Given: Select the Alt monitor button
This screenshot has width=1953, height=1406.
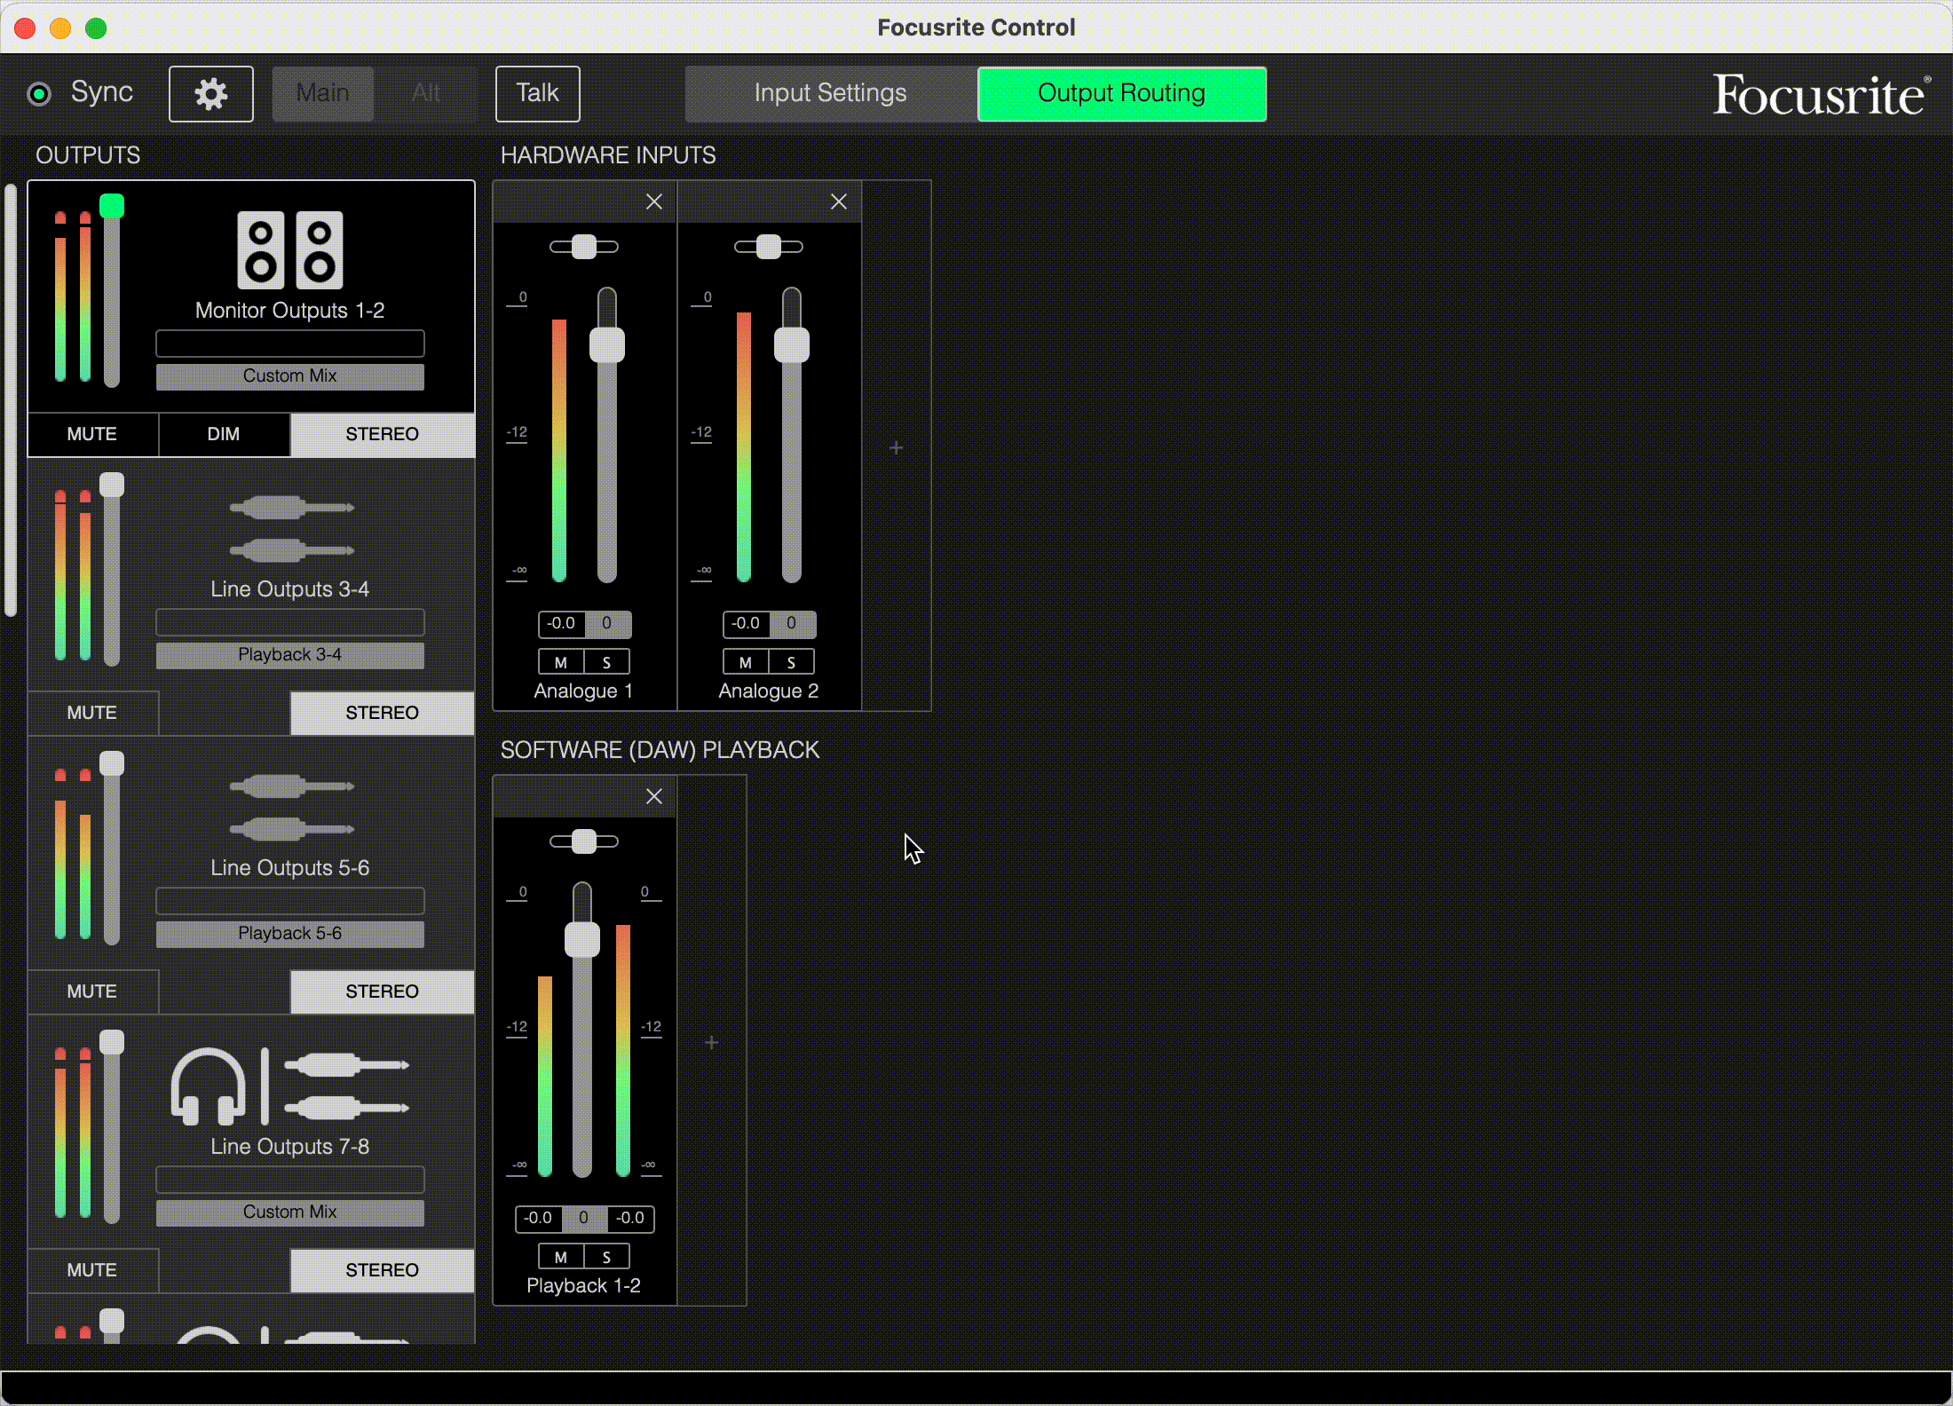Looking at the screenshot, I should pyautogui.click(x=426, y=93).
